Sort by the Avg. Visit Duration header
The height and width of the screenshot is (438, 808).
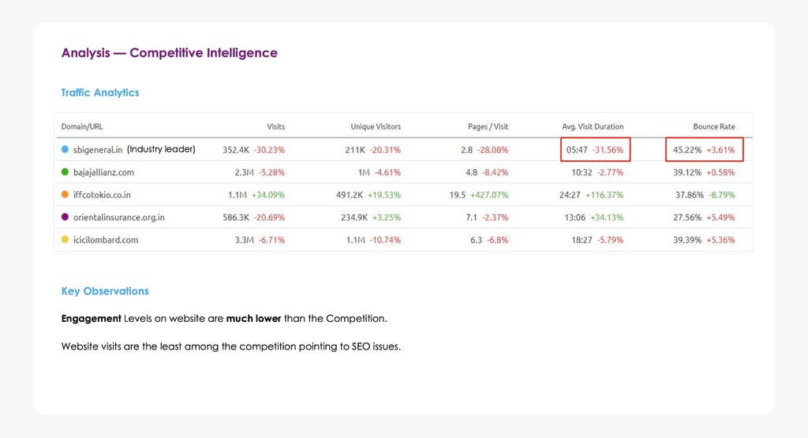coord(593,126)
